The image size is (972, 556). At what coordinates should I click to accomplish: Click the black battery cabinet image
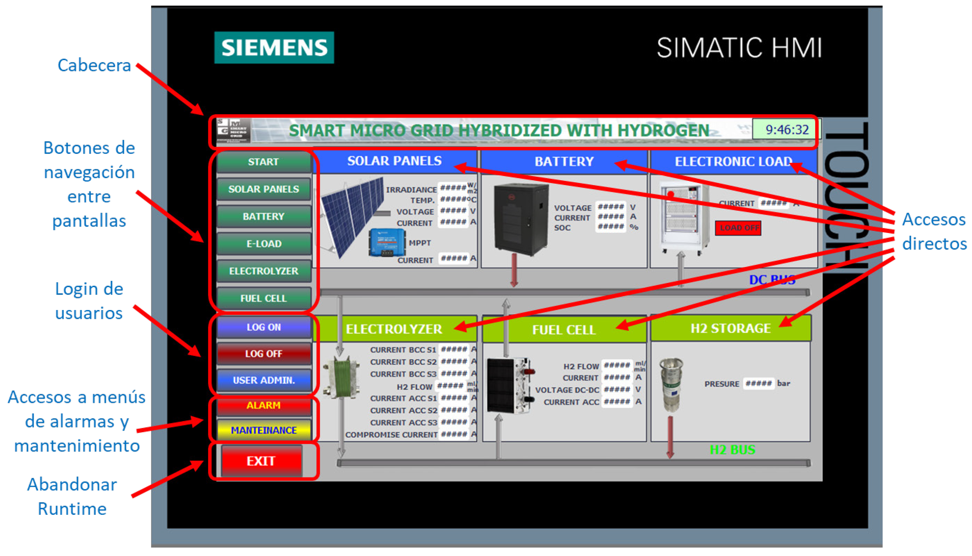(521, 219)
